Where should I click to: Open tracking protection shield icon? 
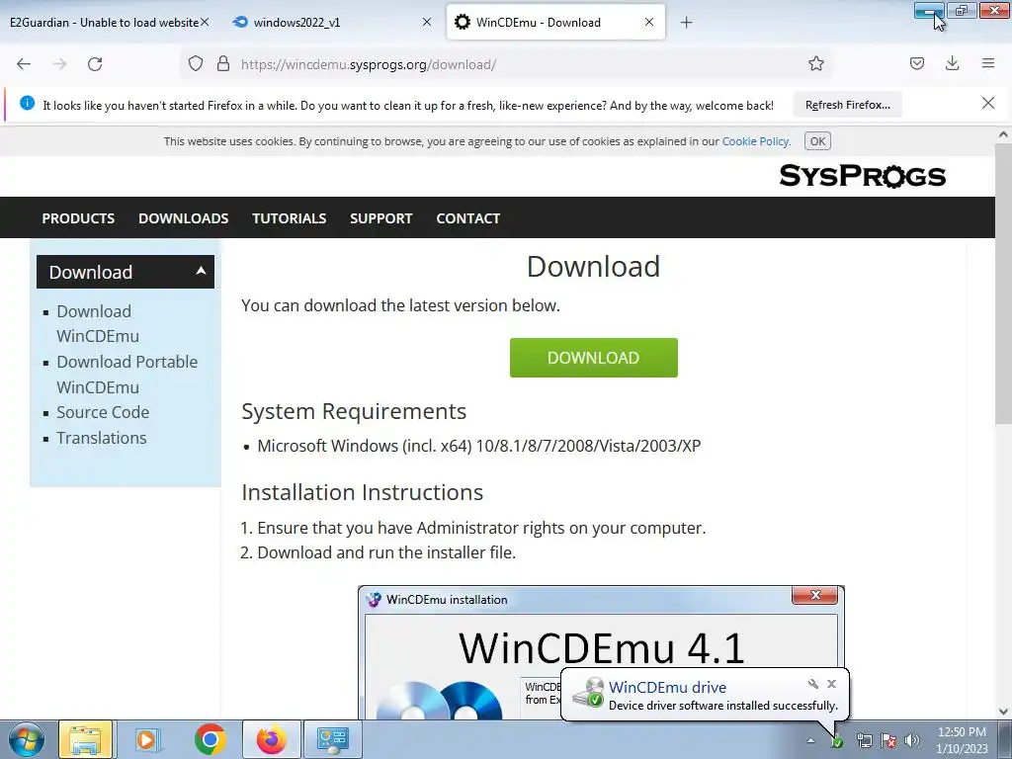tap(196, 64)
